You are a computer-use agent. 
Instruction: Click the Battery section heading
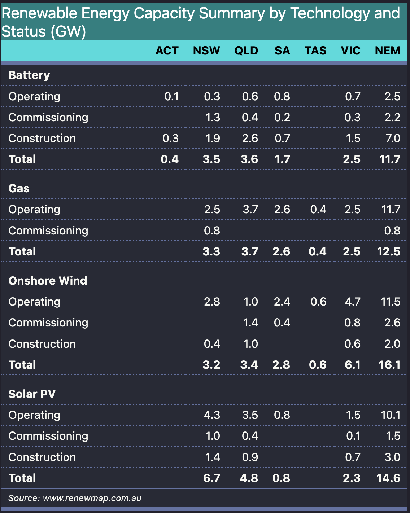point(29,75)
